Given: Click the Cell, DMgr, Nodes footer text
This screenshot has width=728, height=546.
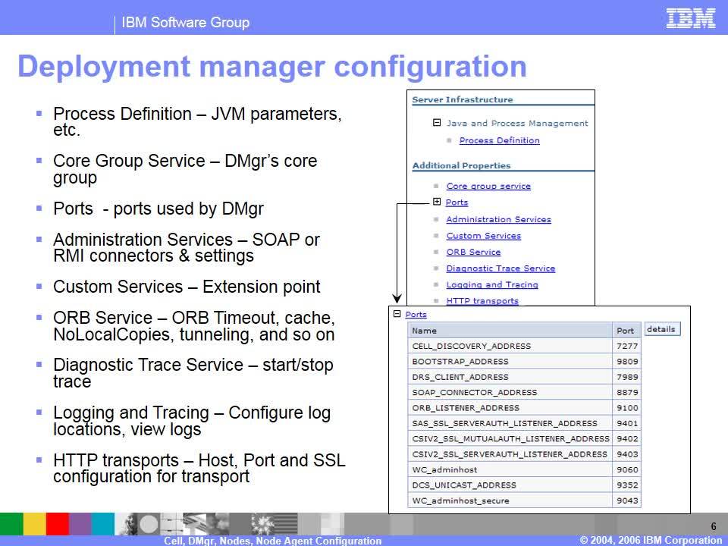Looking at the screenshot, I should point(272,541).
